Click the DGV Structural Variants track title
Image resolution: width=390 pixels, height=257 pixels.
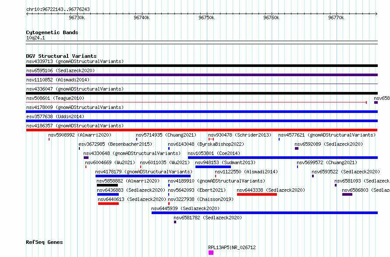click(61, 56)
